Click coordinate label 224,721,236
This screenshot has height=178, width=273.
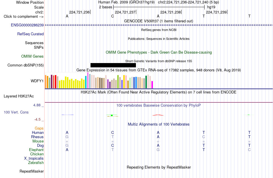click(x=79, y=12)
